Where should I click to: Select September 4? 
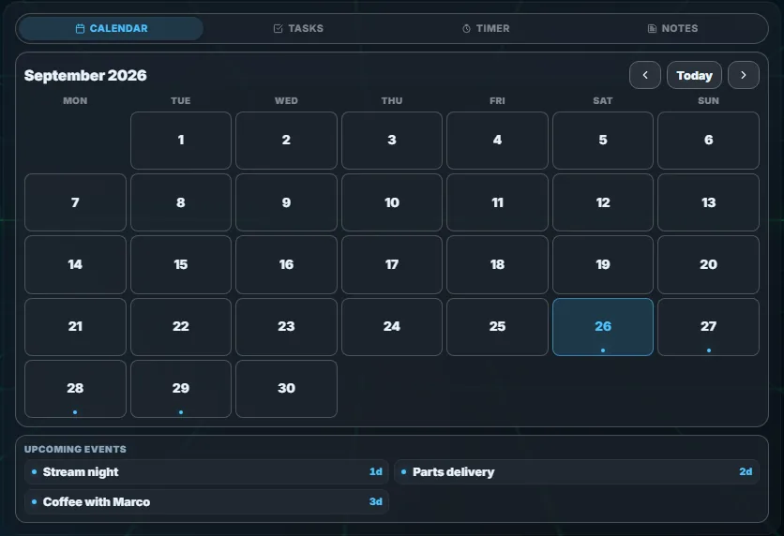497,141
